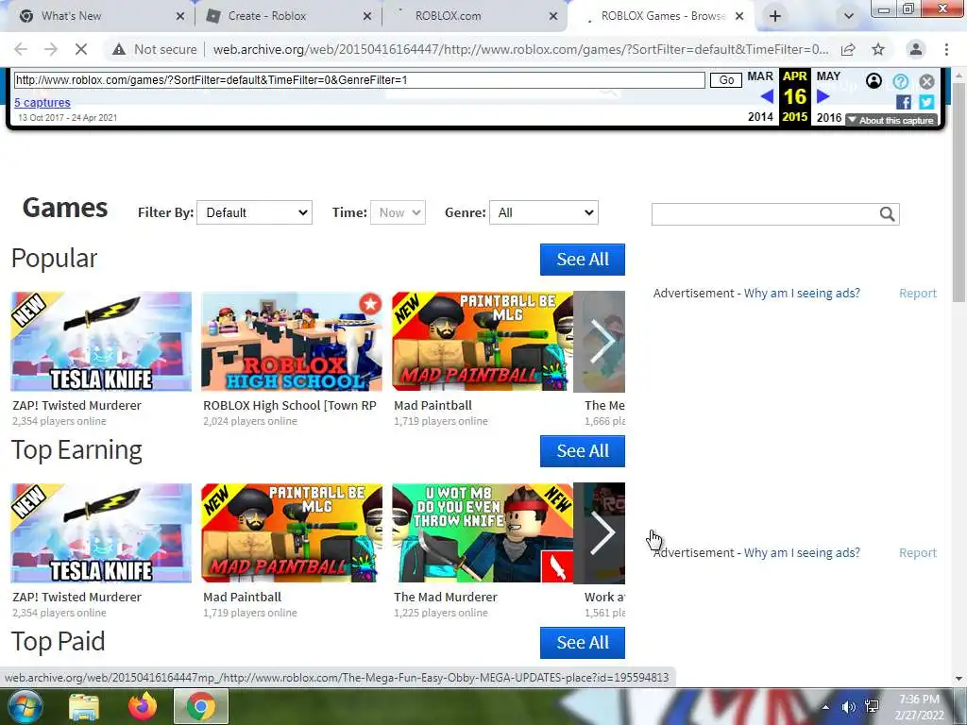Open the tab search chevron in Chrome

pos(849,16)
